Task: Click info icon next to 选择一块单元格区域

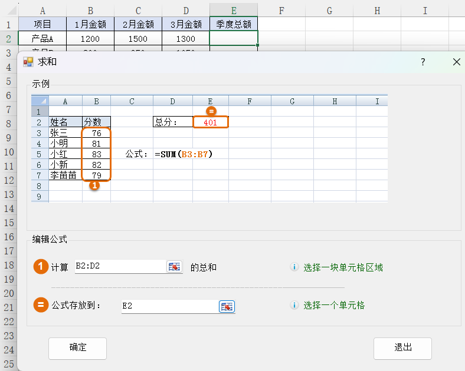Action: [294, 267]
